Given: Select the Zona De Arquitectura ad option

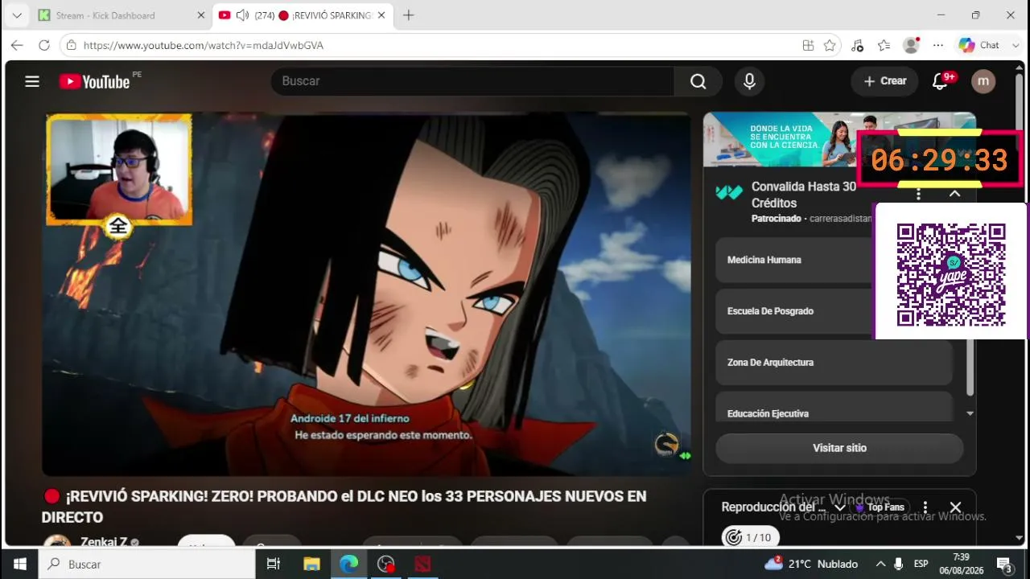Looking at the screenshot, I should pos(834,363).
